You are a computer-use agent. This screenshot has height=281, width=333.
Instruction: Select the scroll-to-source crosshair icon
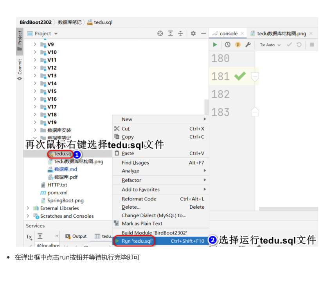pyautogui.click(x=160, y=34)
